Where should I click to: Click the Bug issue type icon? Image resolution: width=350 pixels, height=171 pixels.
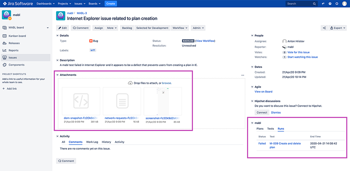click(x=91, y=41)
